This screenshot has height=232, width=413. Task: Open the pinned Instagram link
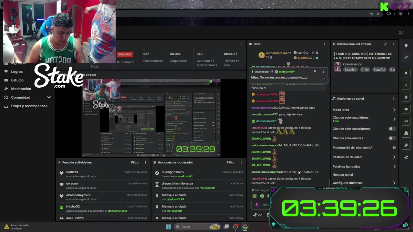click(x=279, y=77)
